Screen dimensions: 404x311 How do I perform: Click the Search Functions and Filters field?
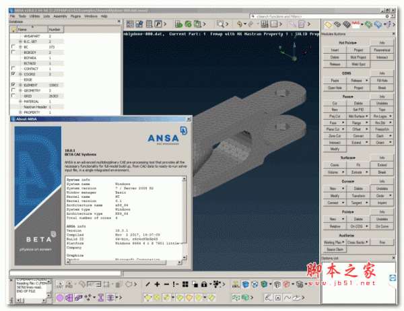coord(319,16)
